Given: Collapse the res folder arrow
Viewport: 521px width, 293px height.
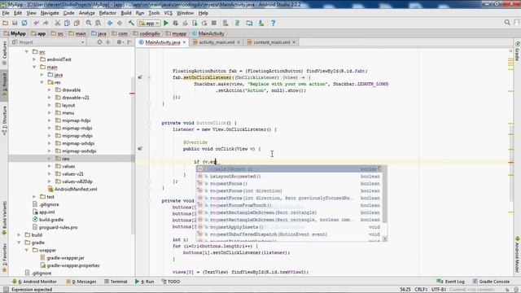Looking at the screenshot, I should tap(42, 82).
